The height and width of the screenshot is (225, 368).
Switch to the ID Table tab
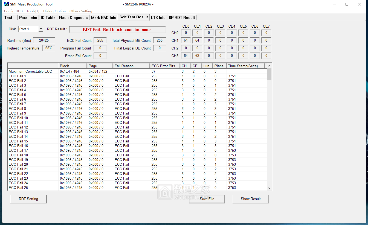[x=48, y=17]
